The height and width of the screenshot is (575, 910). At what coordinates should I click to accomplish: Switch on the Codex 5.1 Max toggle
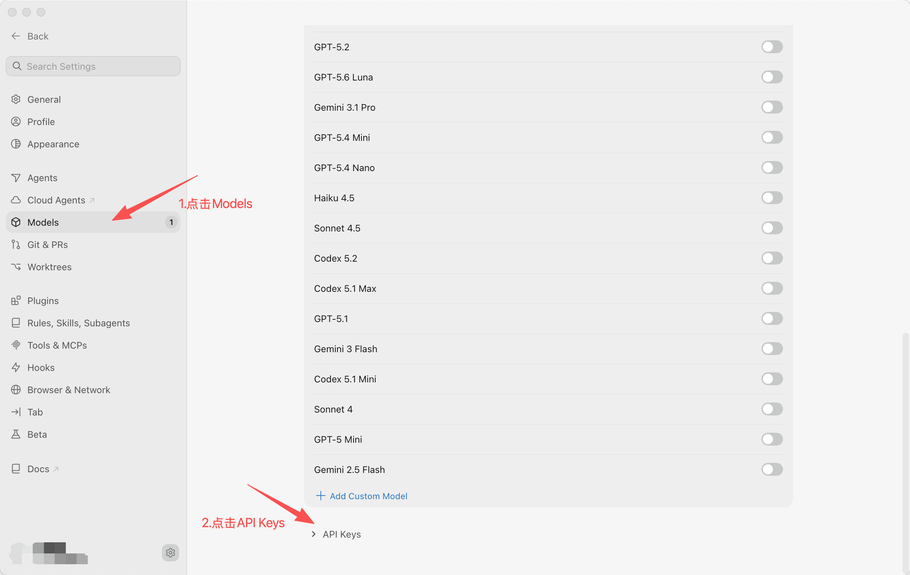pos(772,289)
